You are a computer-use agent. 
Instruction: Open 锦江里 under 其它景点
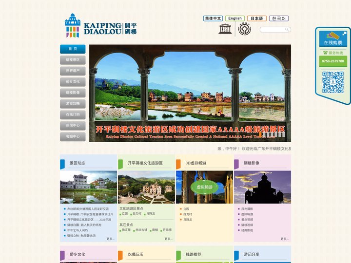click(126, 230)
